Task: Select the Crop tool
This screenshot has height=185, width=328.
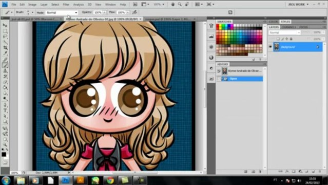Action: tap(5, 48)
